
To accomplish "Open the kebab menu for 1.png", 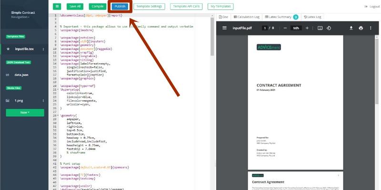I will pyautogui.click(x=43, y=101).
